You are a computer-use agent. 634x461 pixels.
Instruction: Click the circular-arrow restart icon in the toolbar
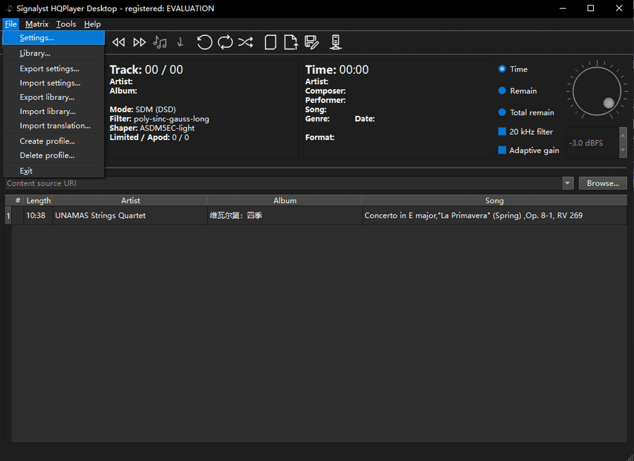pyautogui.click(x=204, y=42)
